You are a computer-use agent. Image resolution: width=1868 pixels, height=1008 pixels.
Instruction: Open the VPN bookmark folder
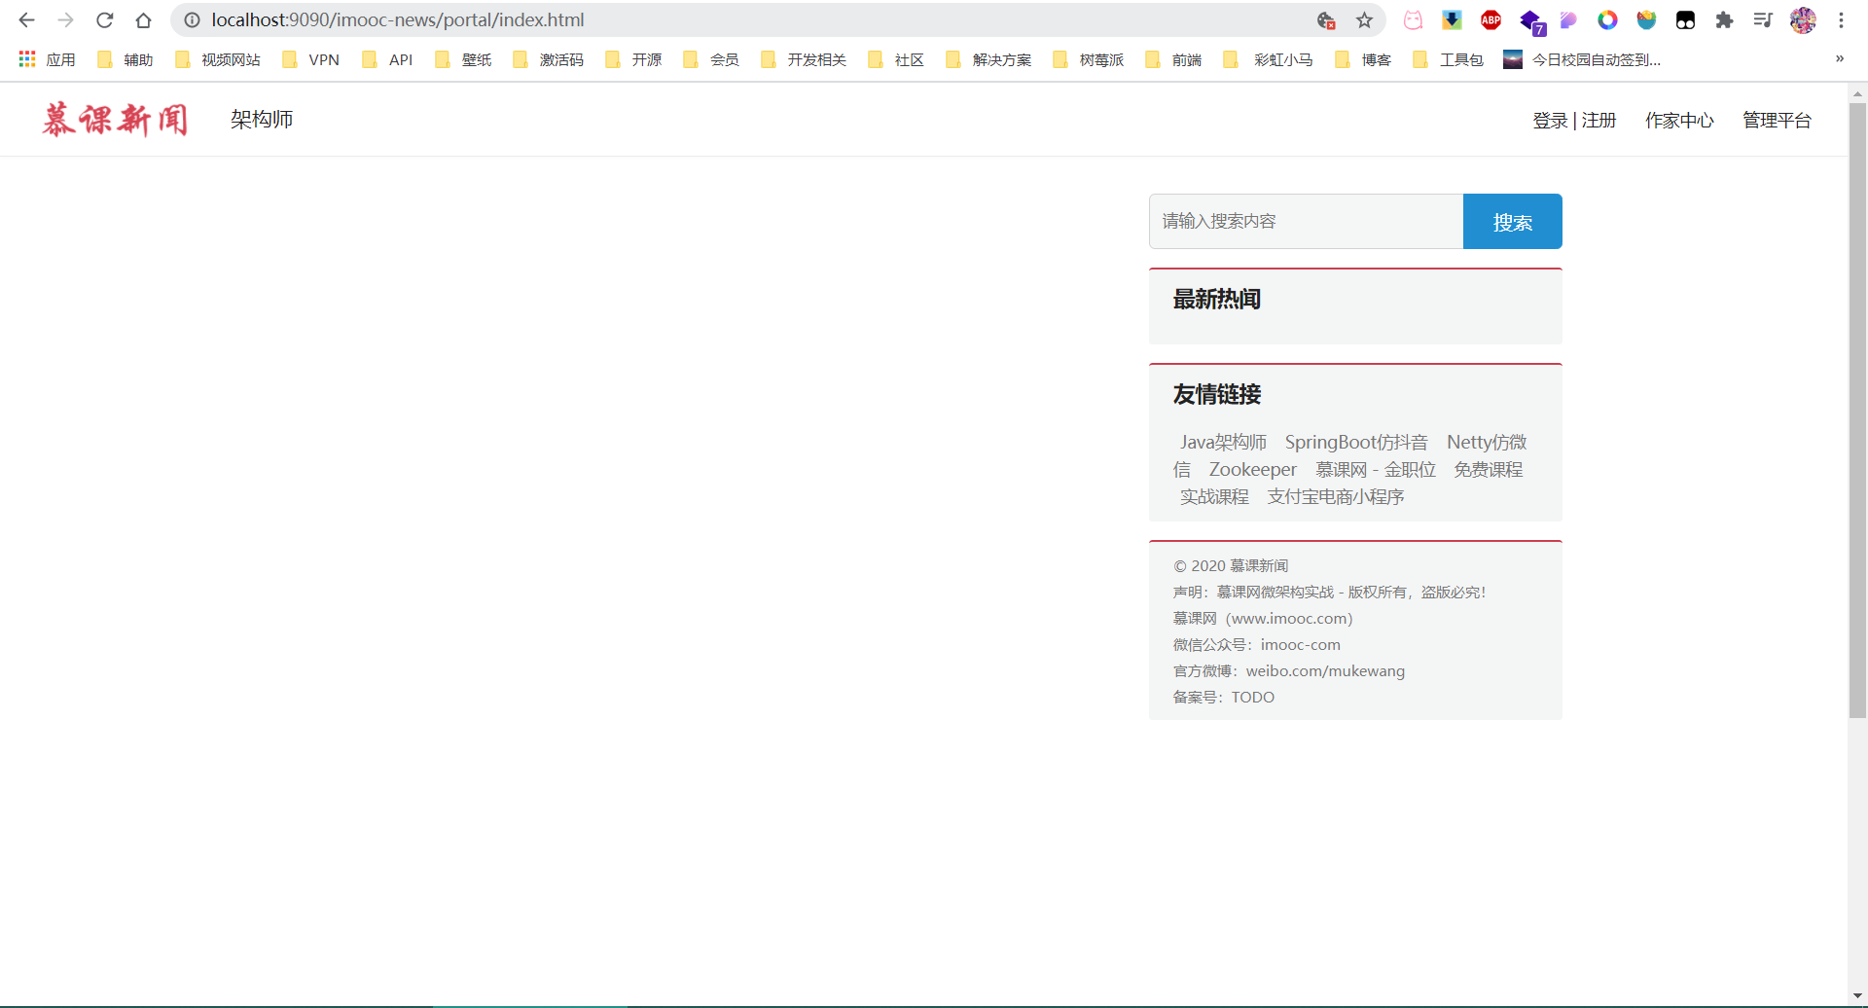point(311,59)
